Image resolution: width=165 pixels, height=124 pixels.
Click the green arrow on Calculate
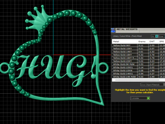point(148,98)
